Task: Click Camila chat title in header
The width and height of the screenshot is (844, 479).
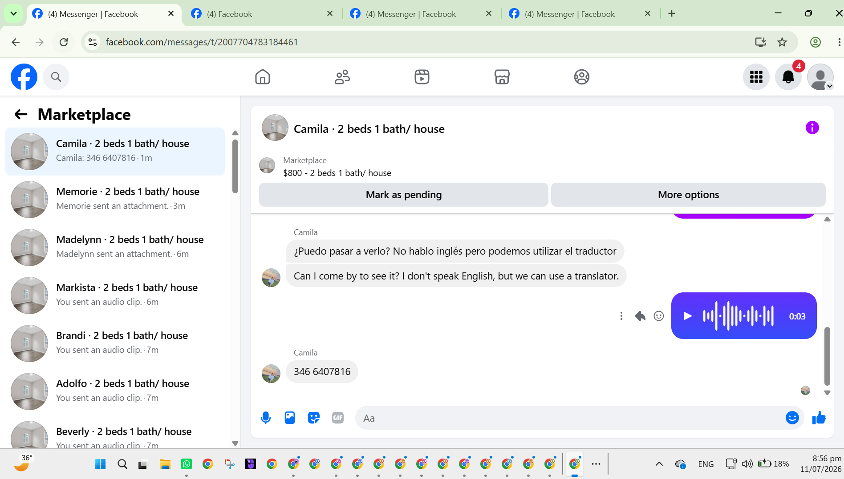Action: tap(369, 129)
